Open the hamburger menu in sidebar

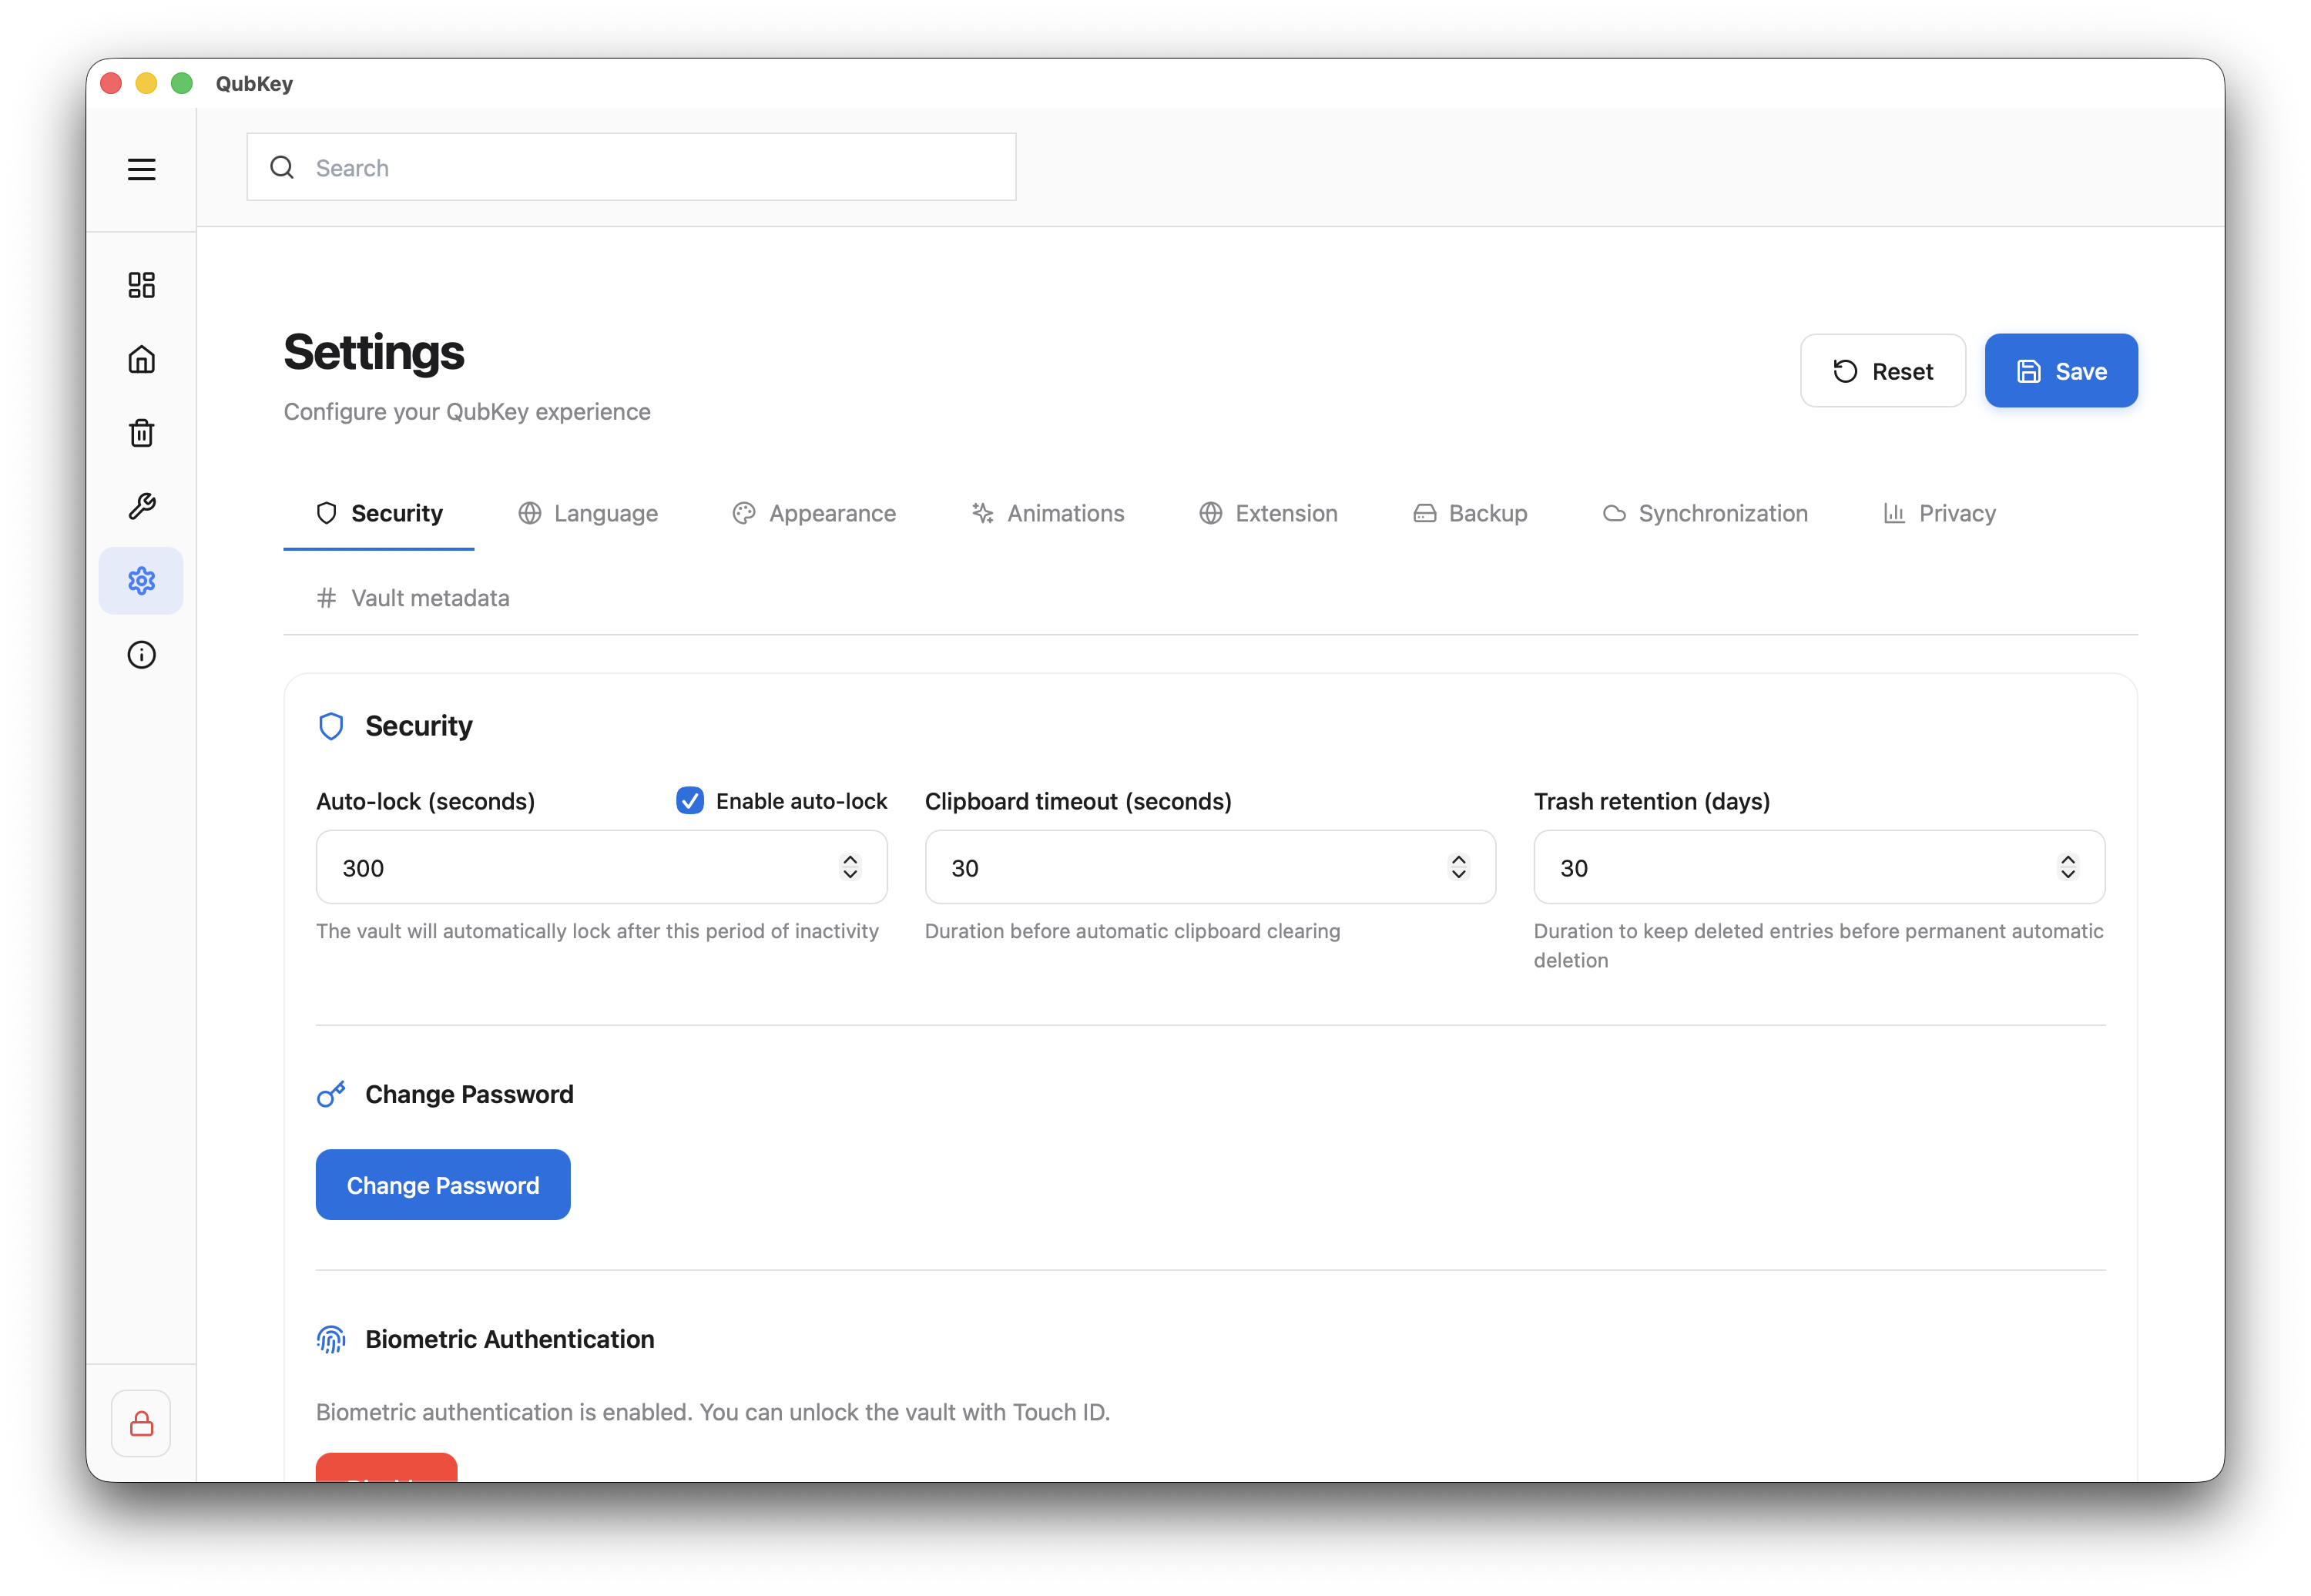pos(141,169)
